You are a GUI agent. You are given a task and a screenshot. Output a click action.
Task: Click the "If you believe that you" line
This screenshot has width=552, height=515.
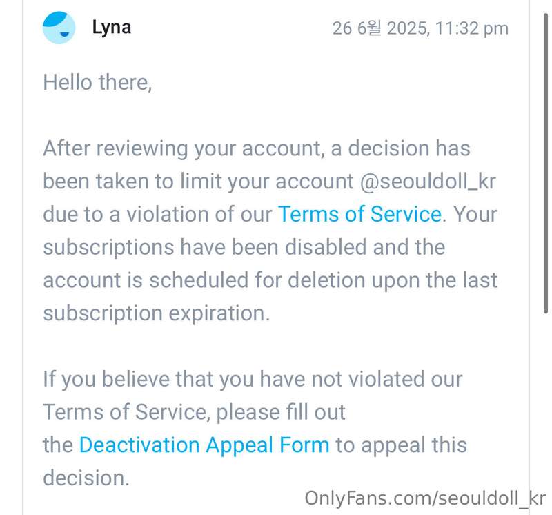click(253, 380)
